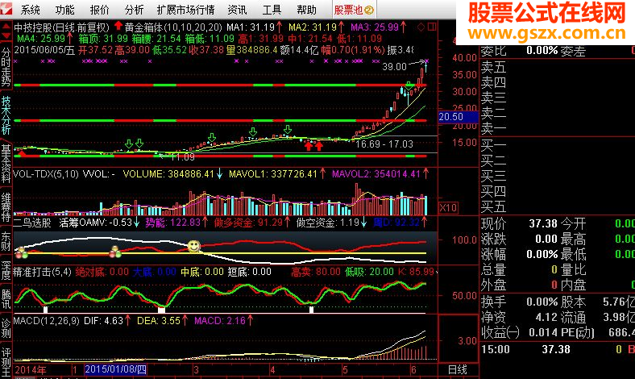Click the 39.00 high price label
This screenshot has width=635, height=379.
click(394, 66)
